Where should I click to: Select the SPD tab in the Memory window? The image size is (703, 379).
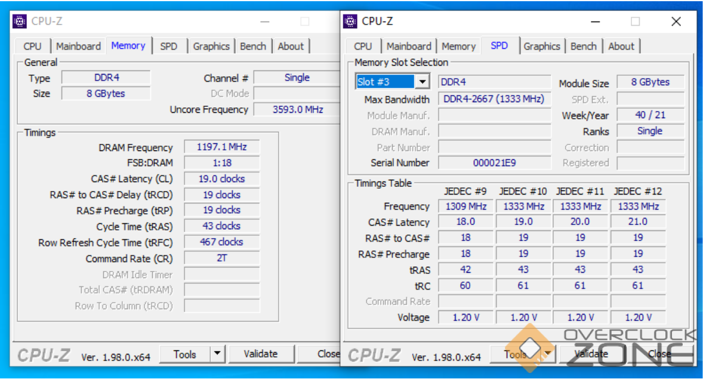[x=169, y=46]
